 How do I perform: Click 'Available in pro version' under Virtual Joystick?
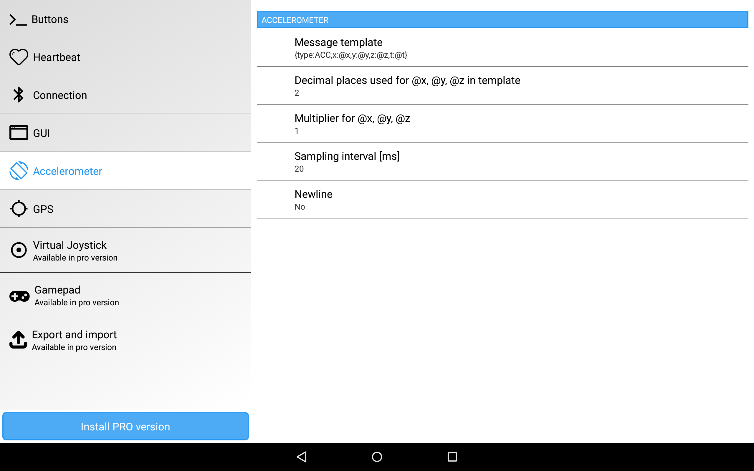[75, 258]
